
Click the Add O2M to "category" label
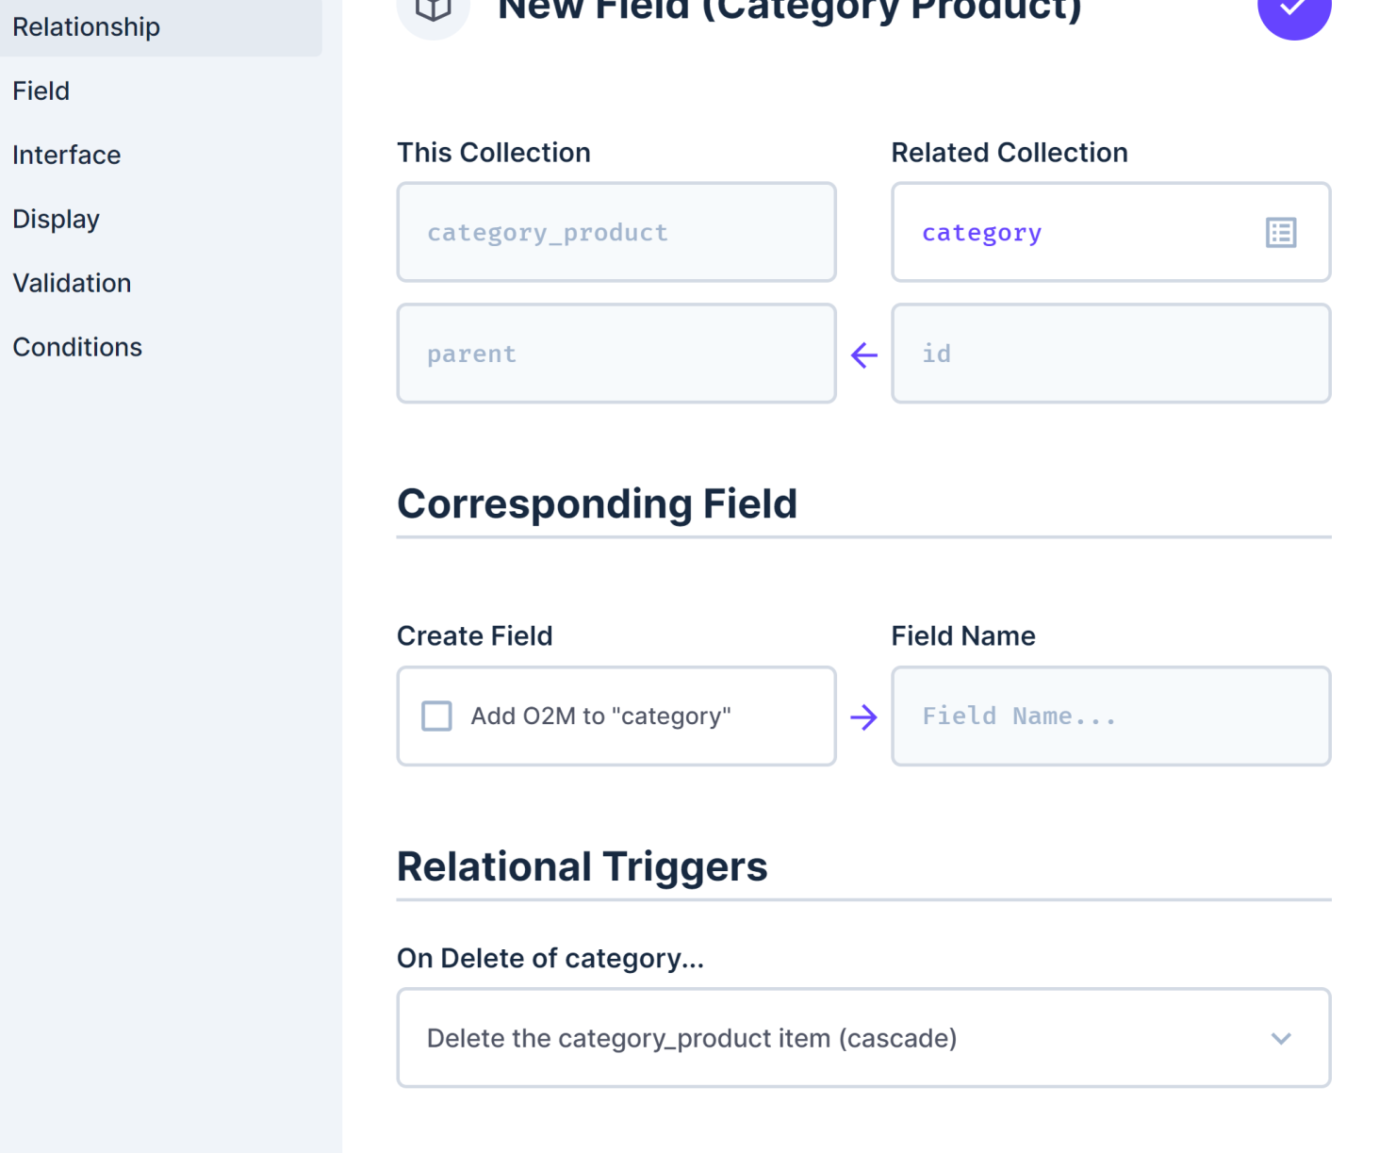[x=600, y=717]
